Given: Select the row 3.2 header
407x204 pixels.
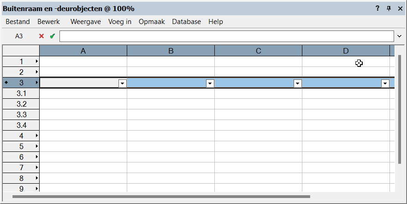Looking at the screenshot, I should click(21, 104).
